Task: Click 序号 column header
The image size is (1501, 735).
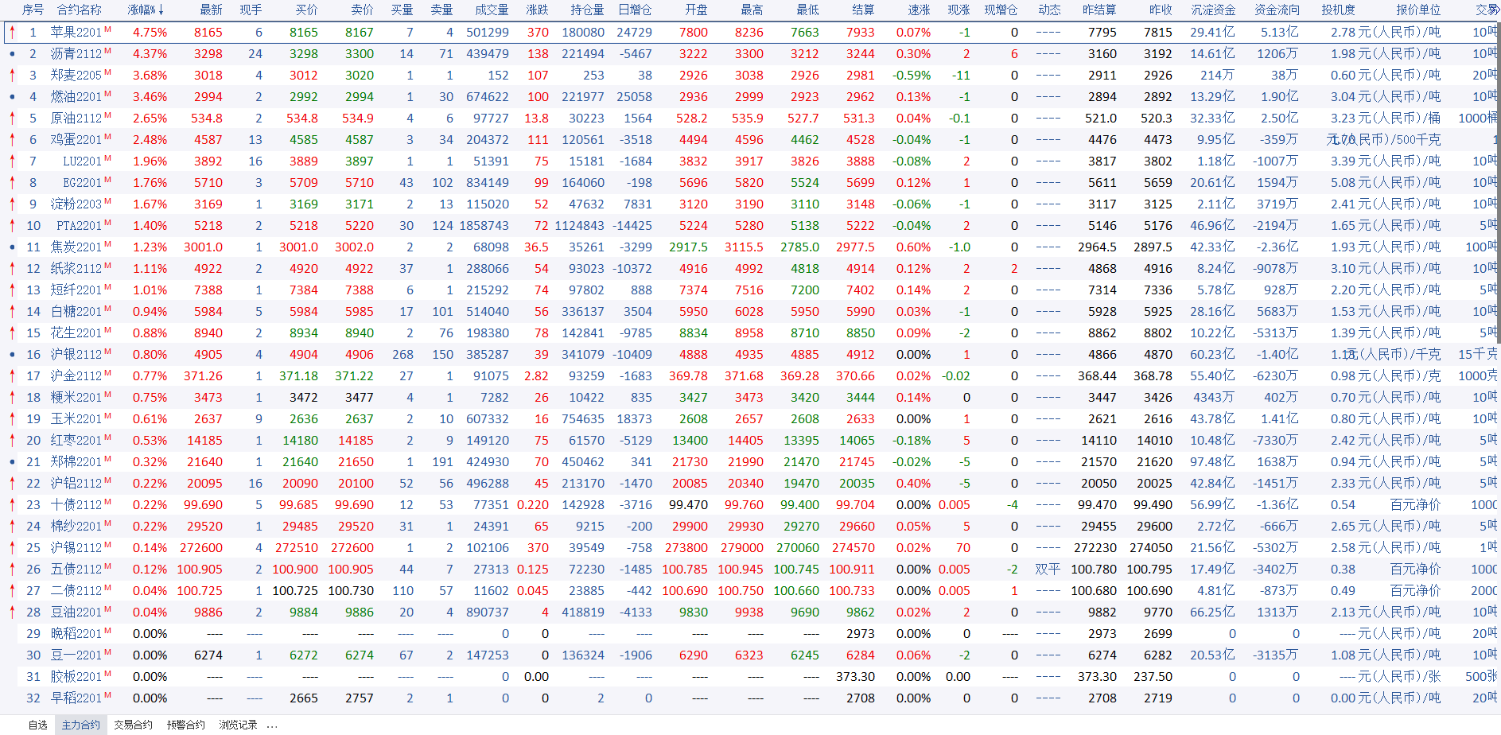Action: click(33, 10)
